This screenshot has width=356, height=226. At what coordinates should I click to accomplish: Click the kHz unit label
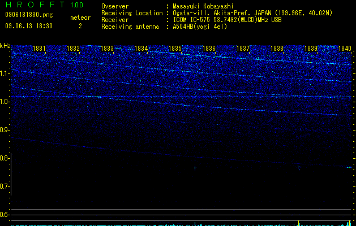[x=5, y=46]
